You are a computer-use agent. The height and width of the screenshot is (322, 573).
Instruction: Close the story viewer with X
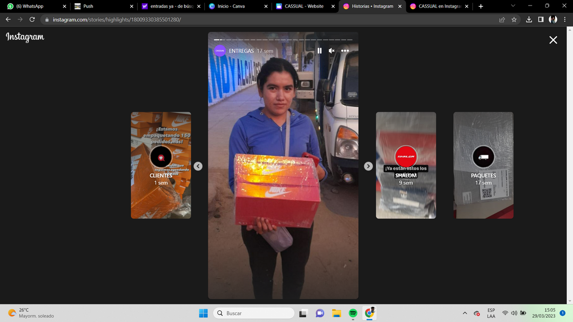point(553,40)
